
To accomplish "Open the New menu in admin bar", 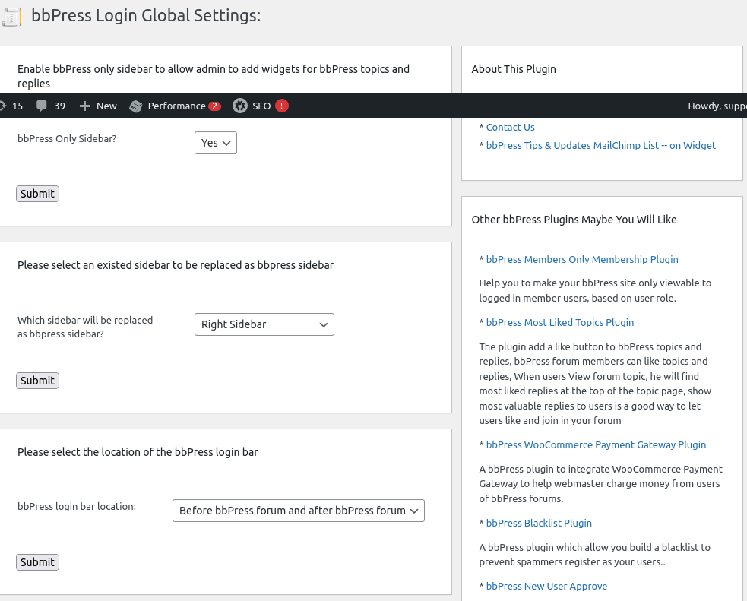I will click(x=106, y=106).
